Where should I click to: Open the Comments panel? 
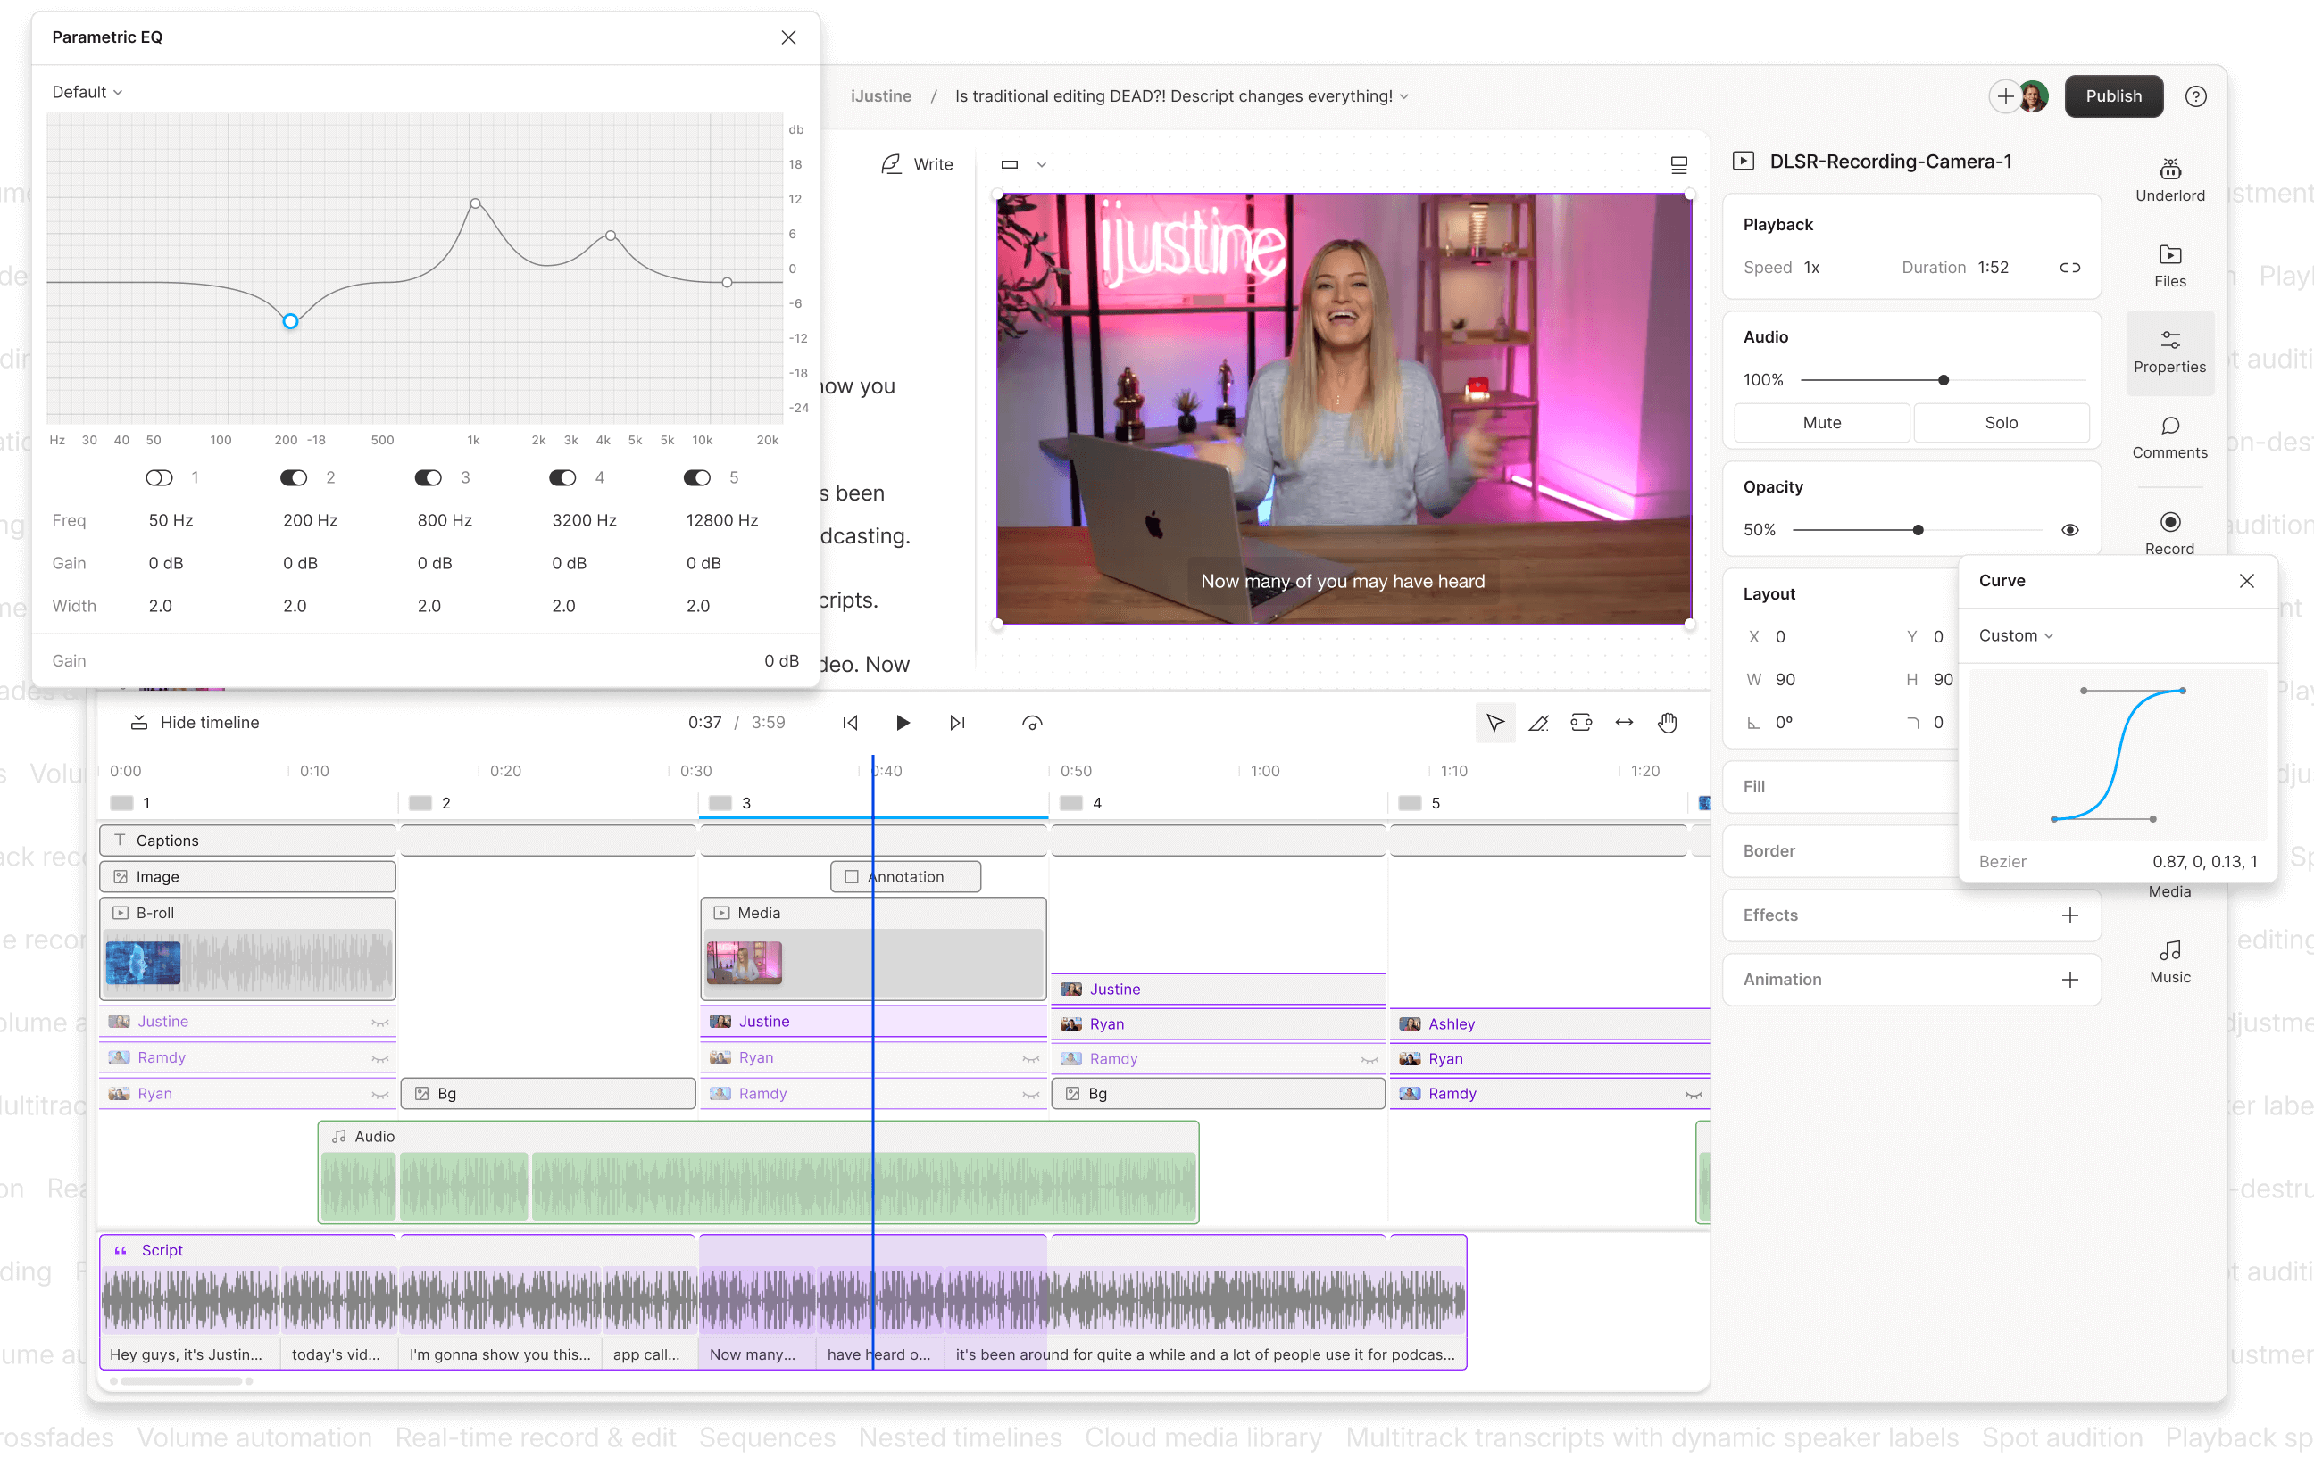click(2170, 437)
